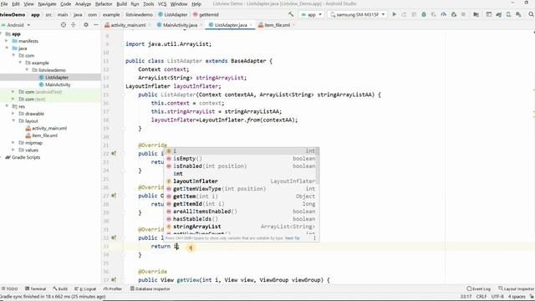Click the autocomplete popup scrollbar
The image size is (535, 301).
coord(318,166)
